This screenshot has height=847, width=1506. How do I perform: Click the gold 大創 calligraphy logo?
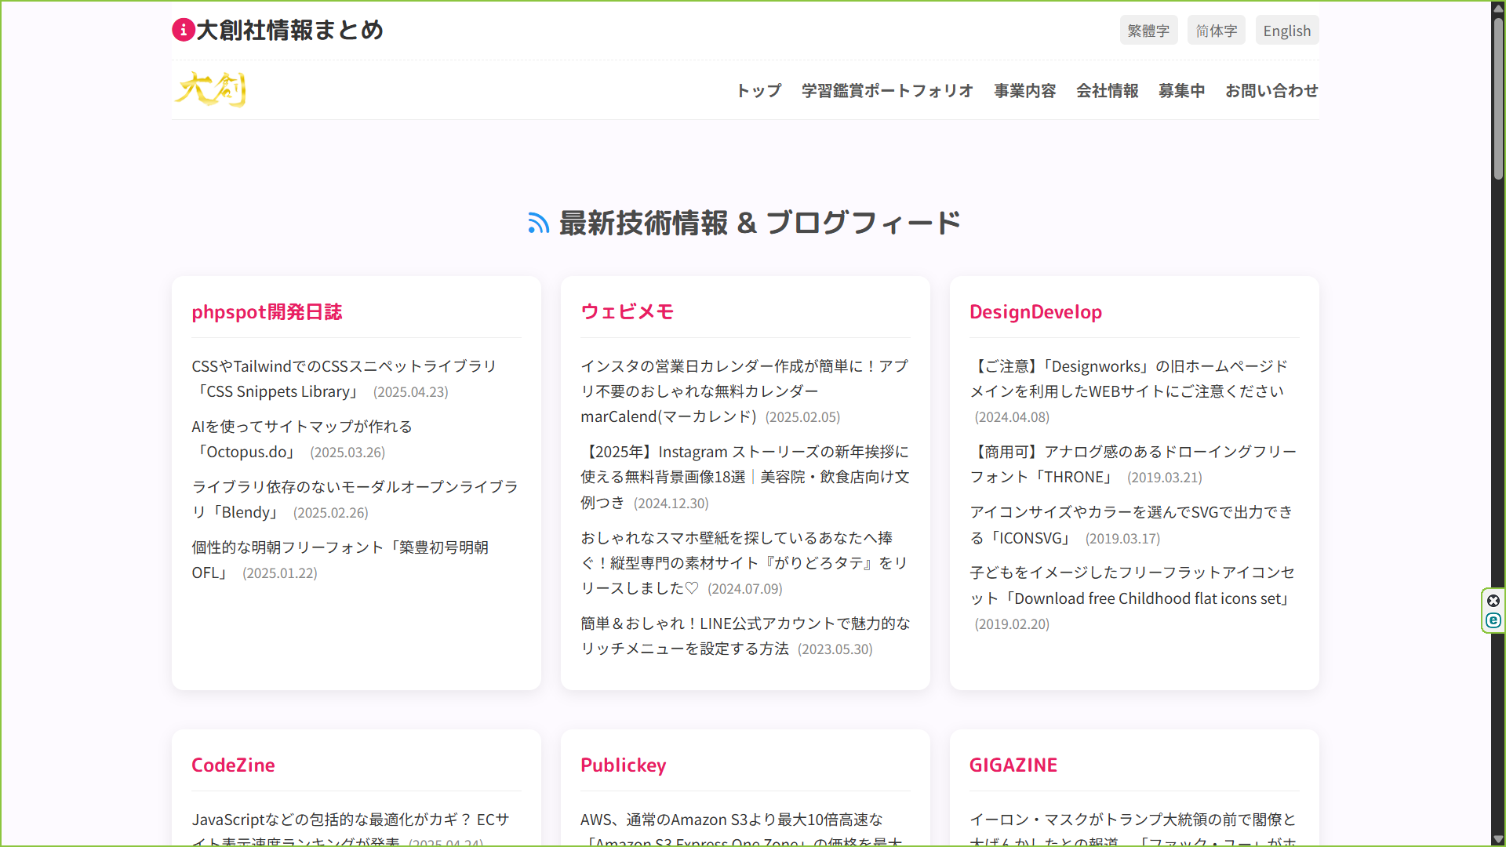(210, 89)
